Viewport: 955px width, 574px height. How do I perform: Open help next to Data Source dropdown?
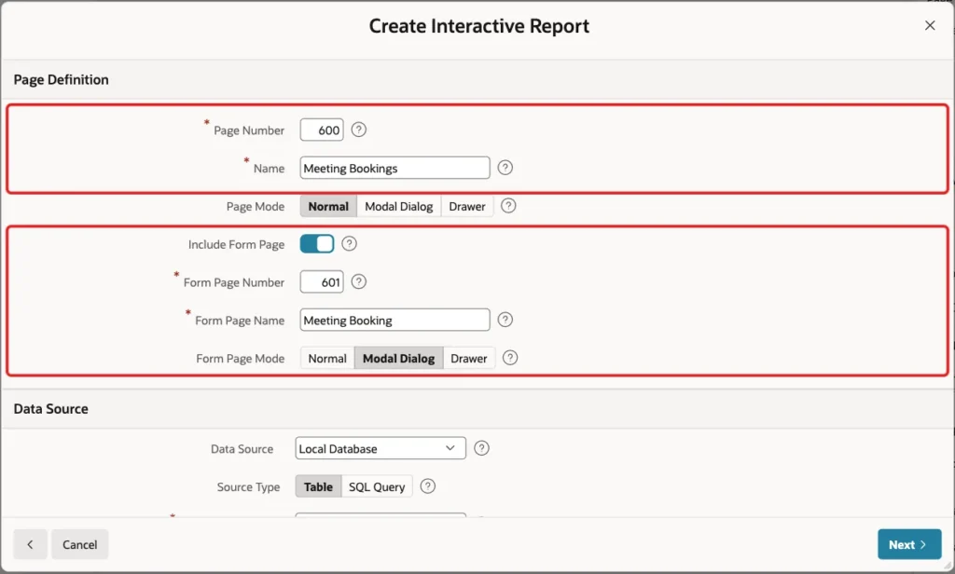click(481, 448)
